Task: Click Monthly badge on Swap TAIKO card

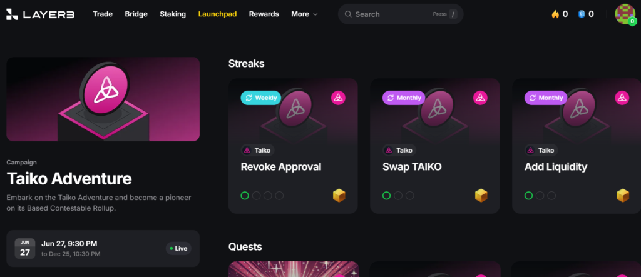Action: click(x=404, y=98)
